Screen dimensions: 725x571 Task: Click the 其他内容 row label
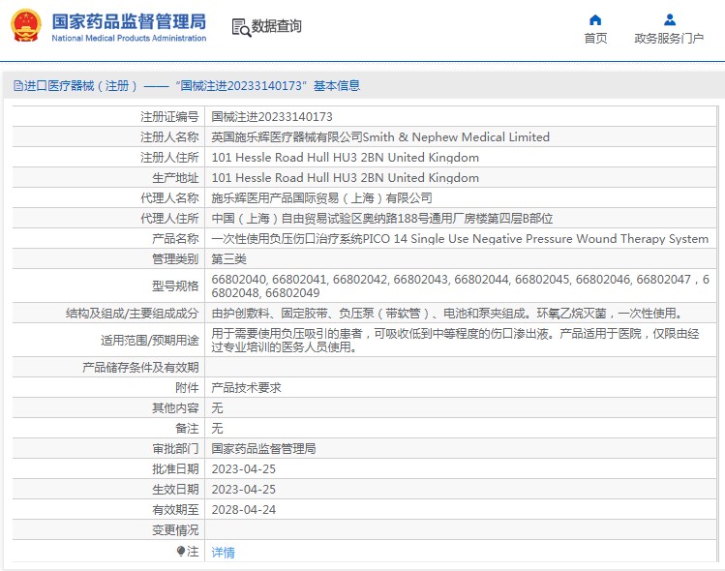tap(175, 407)
